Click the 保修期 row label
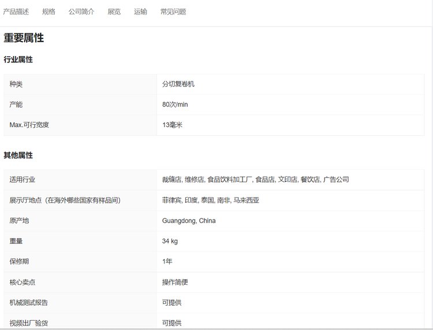433x330 pixels. tap(19, 261)
